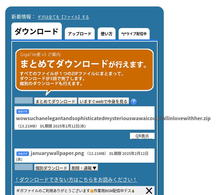The image size is (224, 195).
Task: Show the QR code via QR表示
Action: pyautogui.click(x=142, y=136)
